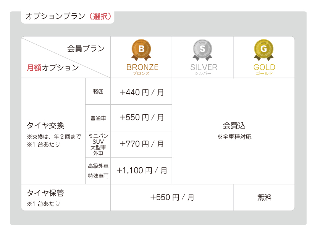The width and height of the screenshot is (317, 235).
Task: Select the 普通車 vehicle type cell
Action: point(98,118)
